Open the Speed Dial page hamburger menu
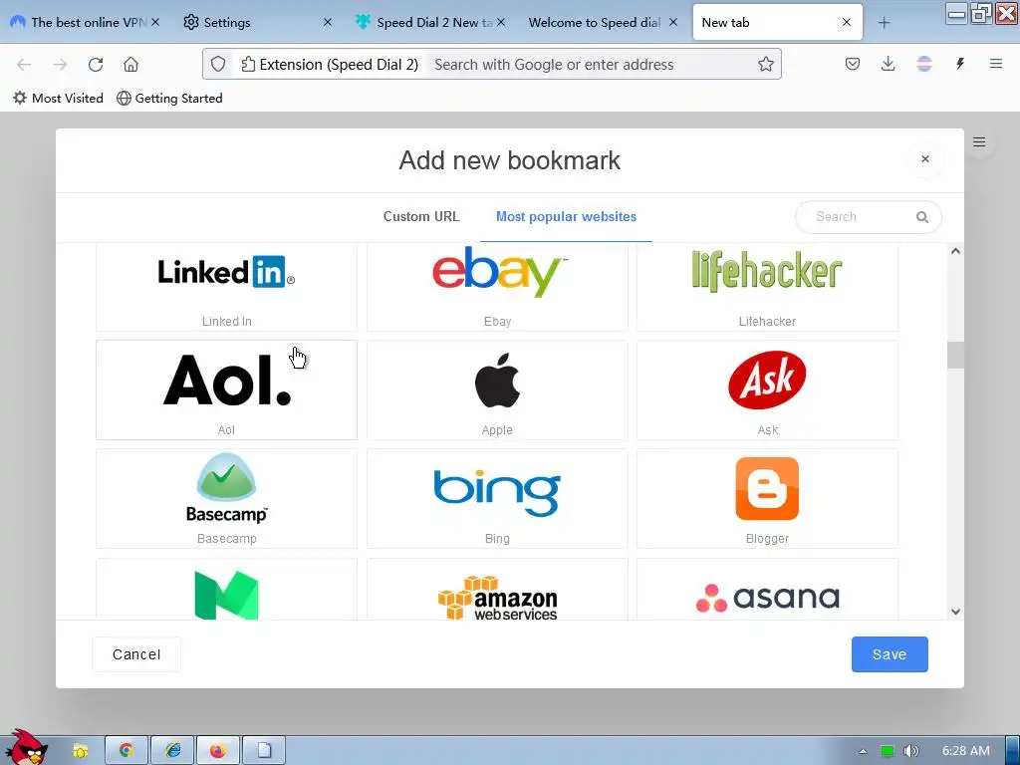Screen dimensions: 1020x765 [x=979, y=141]
